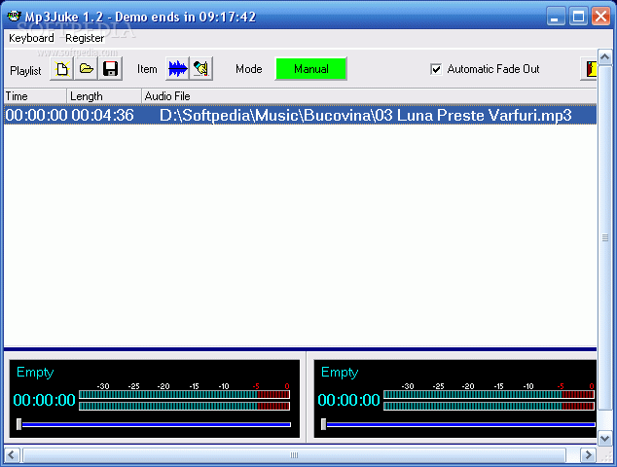The height and width of the screenshot is (467, 617).
Task: Click the horizontal scrollbar thumb
Action: coord(294,455)
